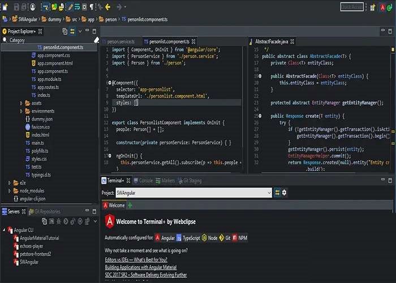Collapse the Angular CLI server node

click(4, 230)
